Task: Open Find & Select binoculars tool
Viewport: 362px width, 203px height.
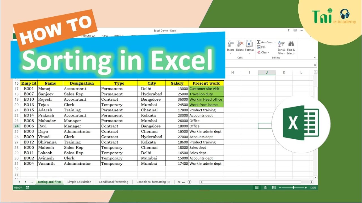Action: (x=291, y=47)
